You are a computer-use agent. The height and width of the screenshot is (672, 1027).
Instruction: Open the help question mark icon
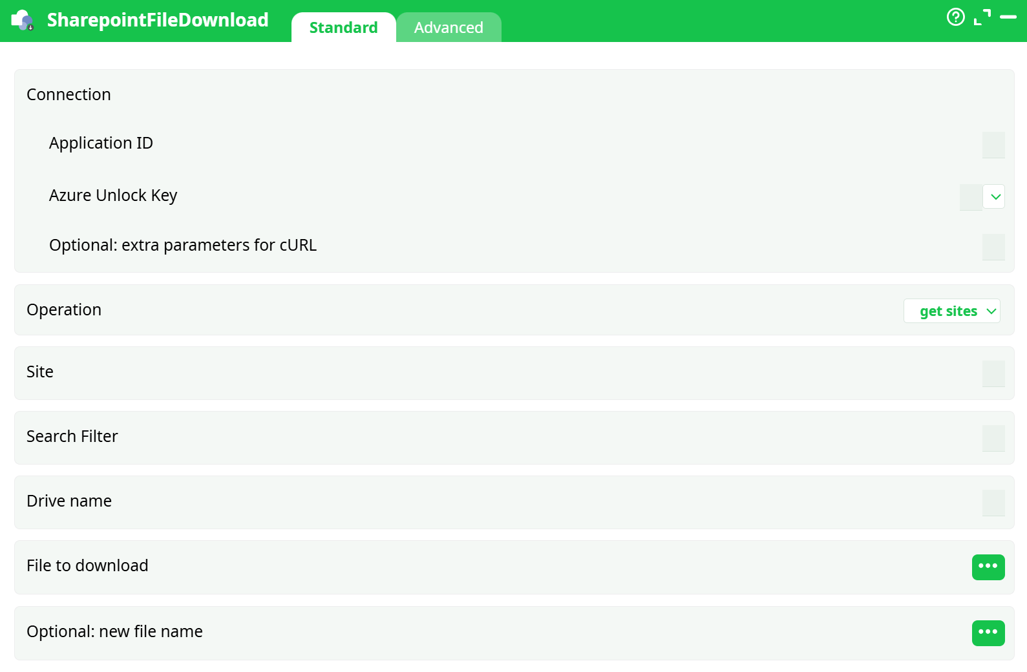tap(955, 17)
